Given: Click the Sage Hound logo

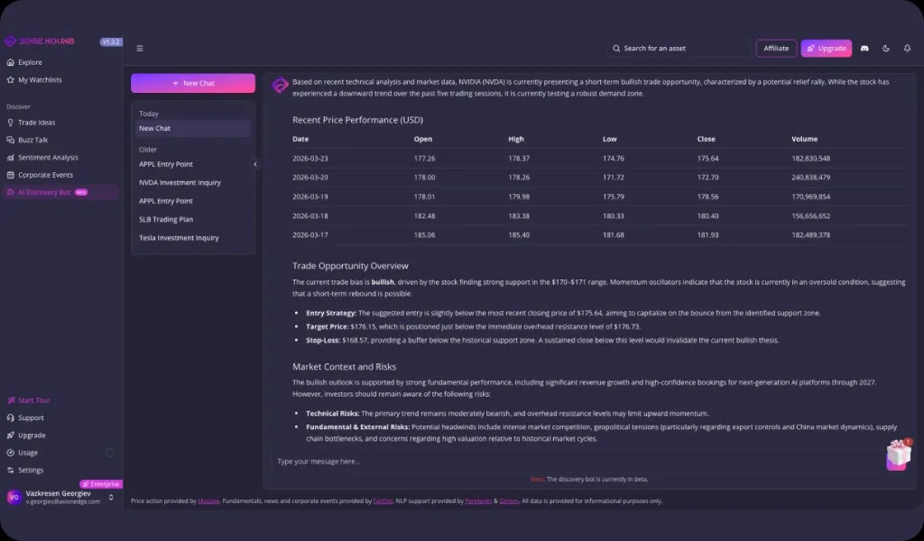Looking at the screenshot, I should point(36,41).
